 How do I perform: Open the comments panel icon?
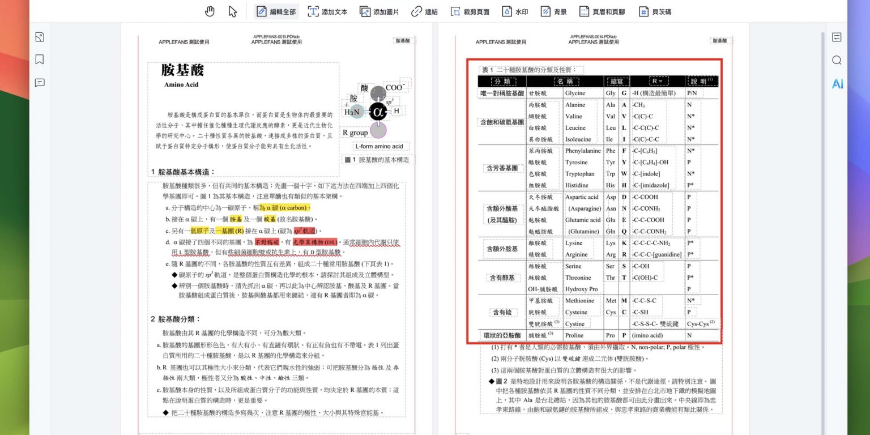pyautogui.click(x=40, y=83)
